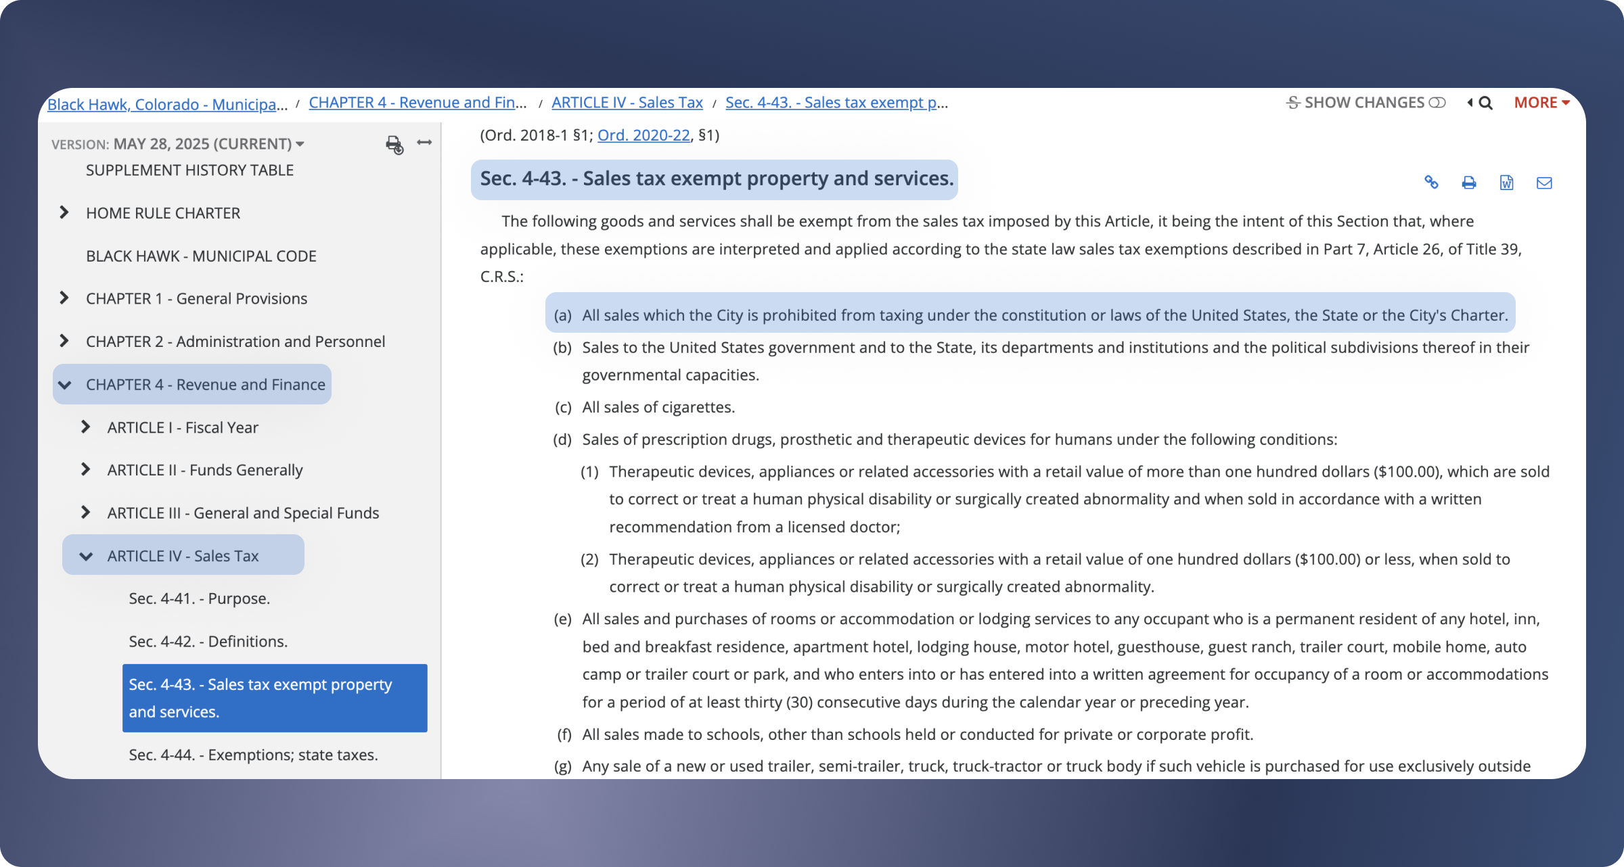Go to ARTICLE IV - Sales Tax breadcrumb
The width and height of the screenshot is (1624, 867).
click(627, 103)
